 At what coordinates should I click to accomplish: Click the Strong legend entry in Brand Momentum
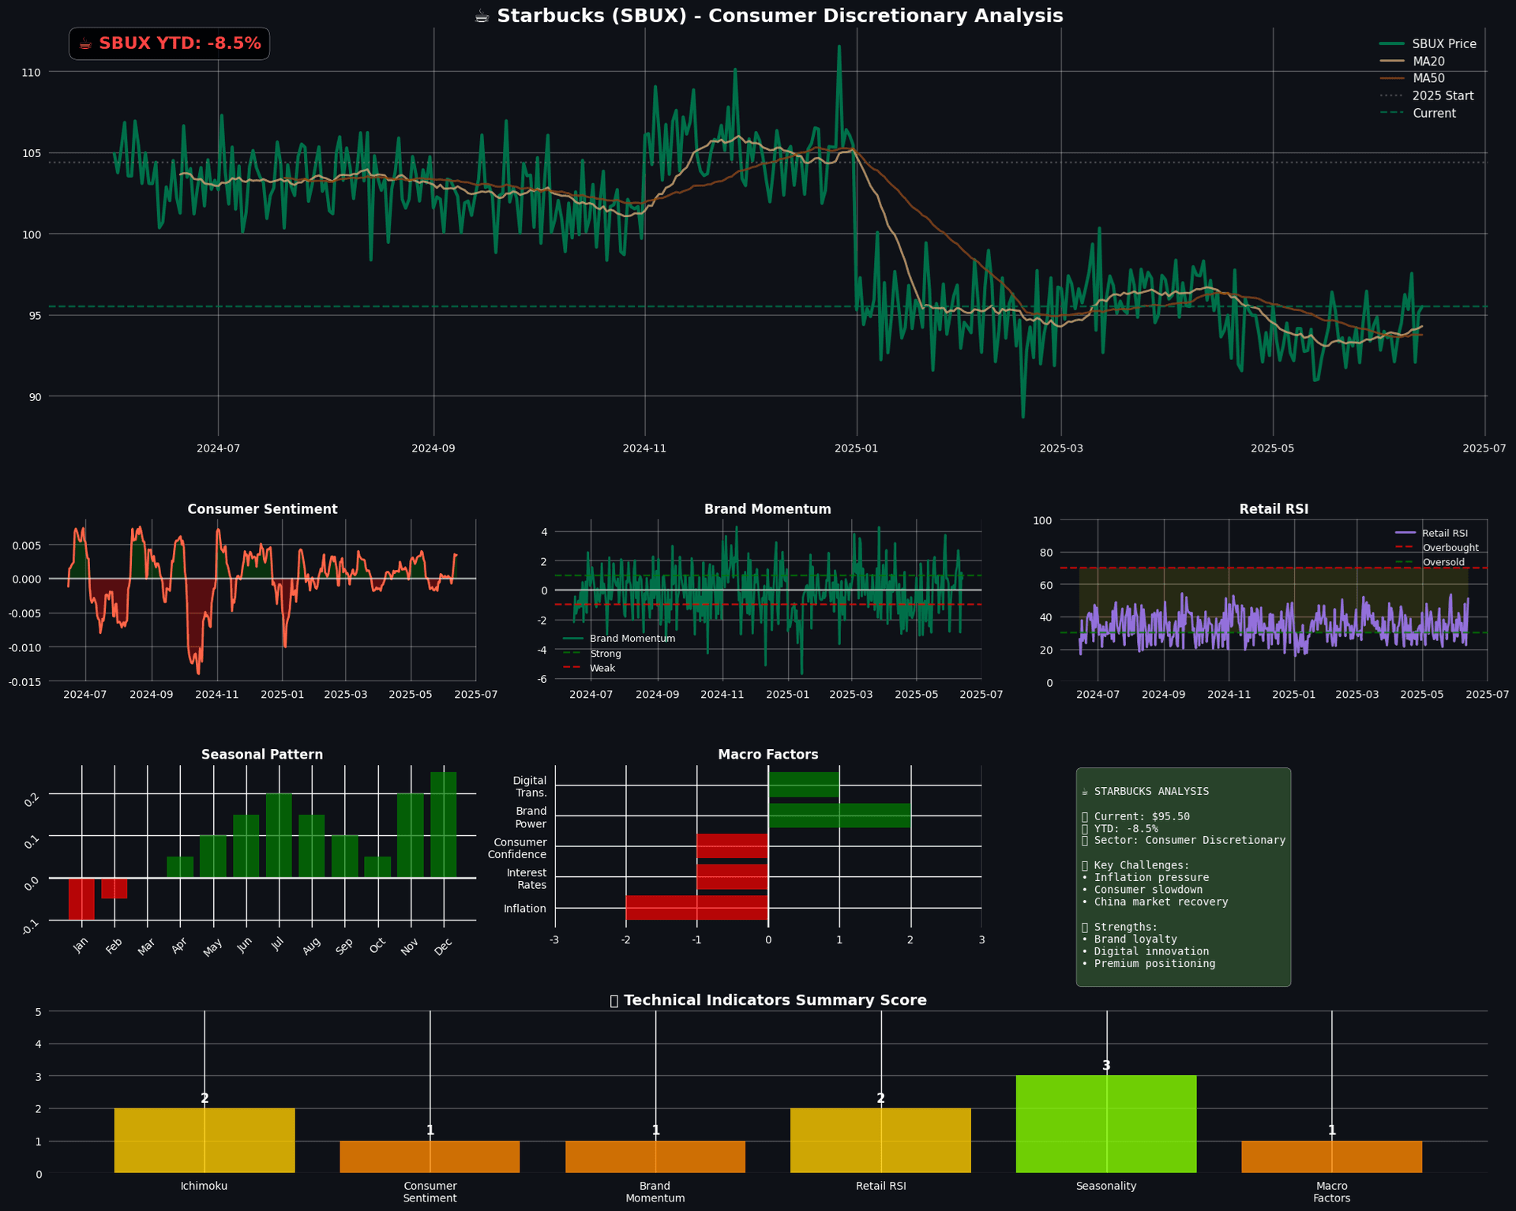tap(592, 654)
